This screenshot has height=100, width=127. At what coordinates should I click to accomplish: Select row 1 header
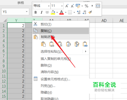[4, 25]
